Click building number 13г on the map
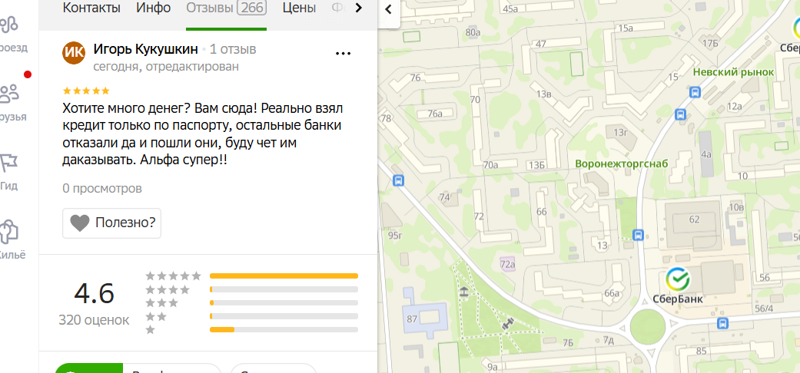This screenshot has width=800, height=373. [x=620, y=133]
